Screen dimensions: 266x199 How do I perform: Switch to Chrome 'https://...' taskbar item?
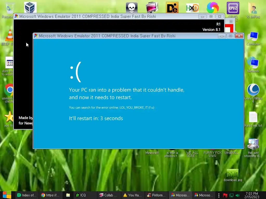click(x=50, y=195)
